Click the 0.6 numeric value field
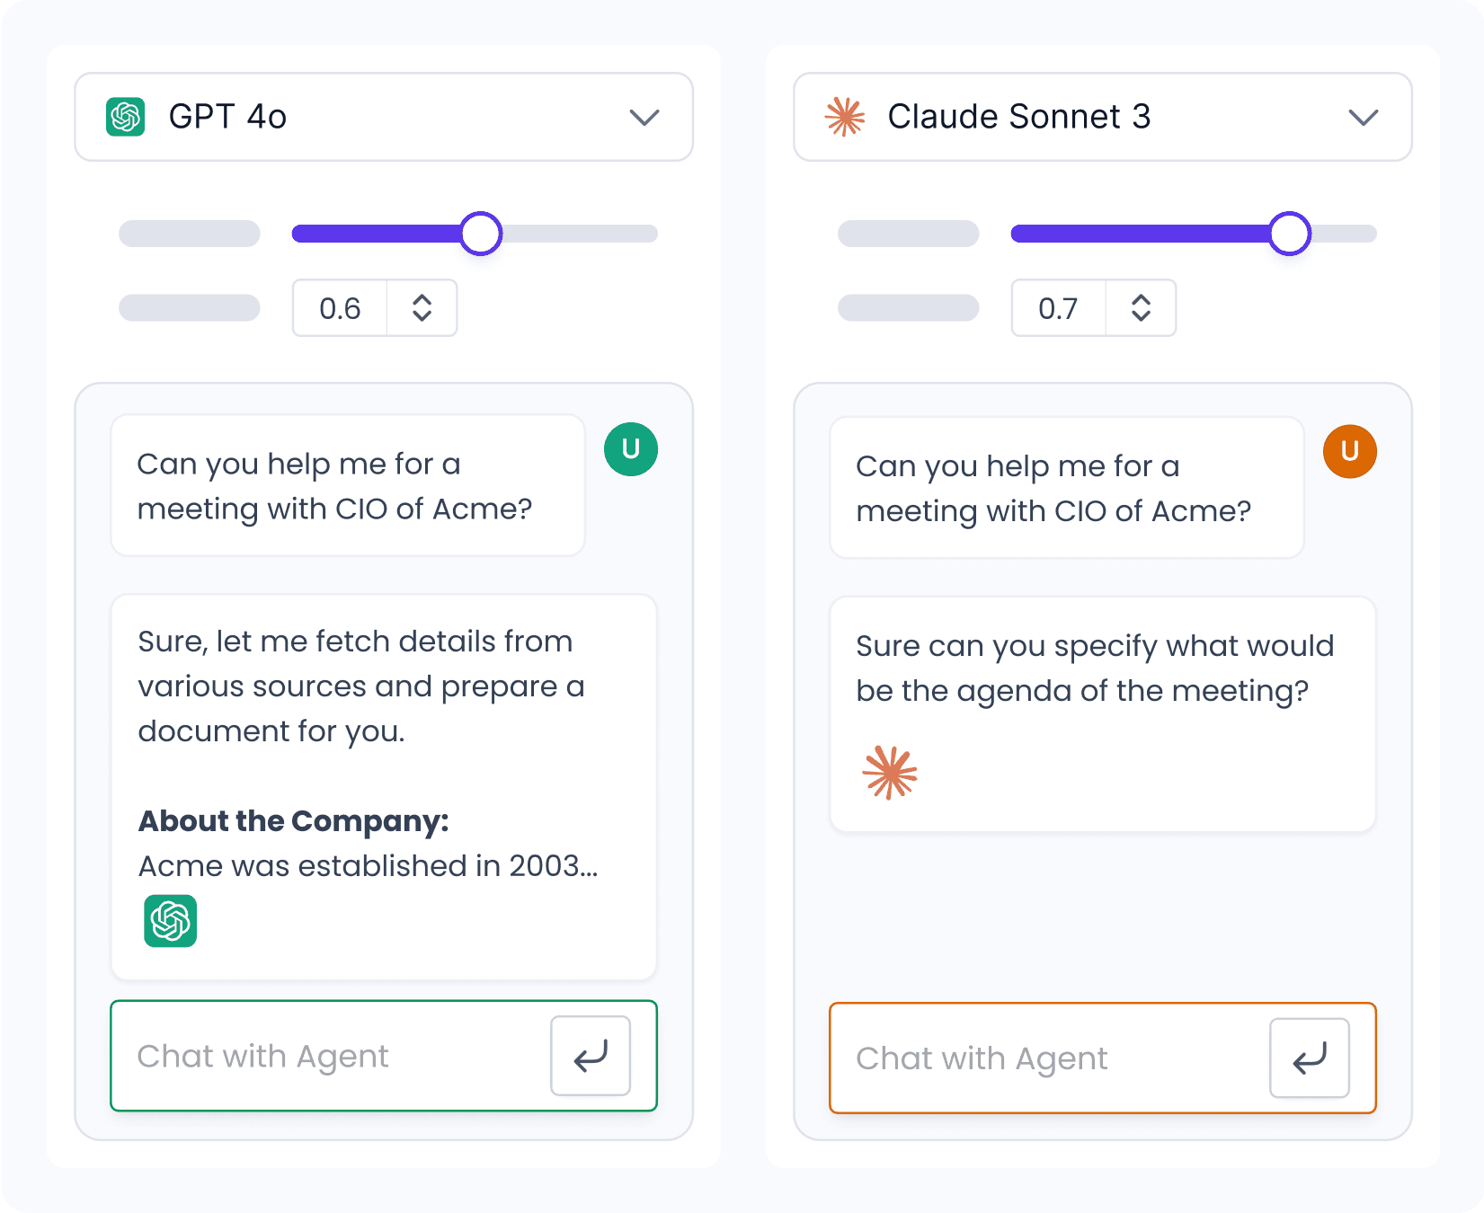Viewport: 1484px width, 1213px height. (340, 308)
